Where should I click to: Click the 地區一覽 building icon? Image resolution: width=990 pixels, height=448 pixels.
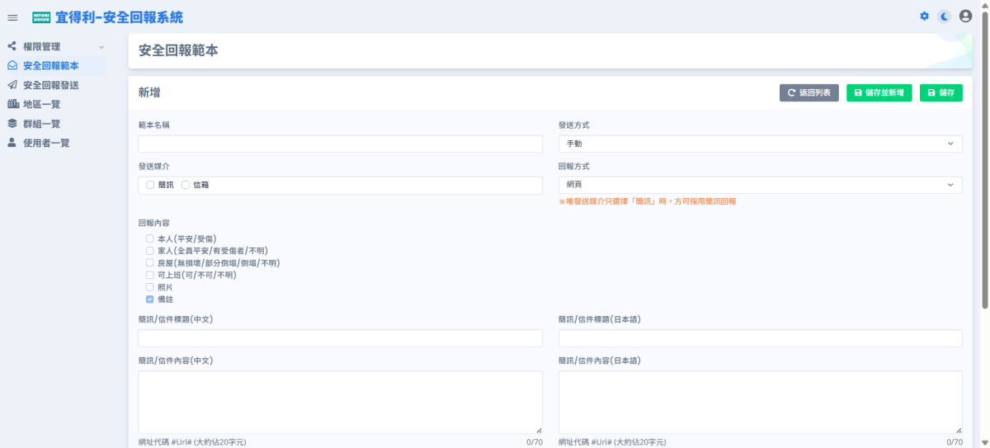point(12,104)
